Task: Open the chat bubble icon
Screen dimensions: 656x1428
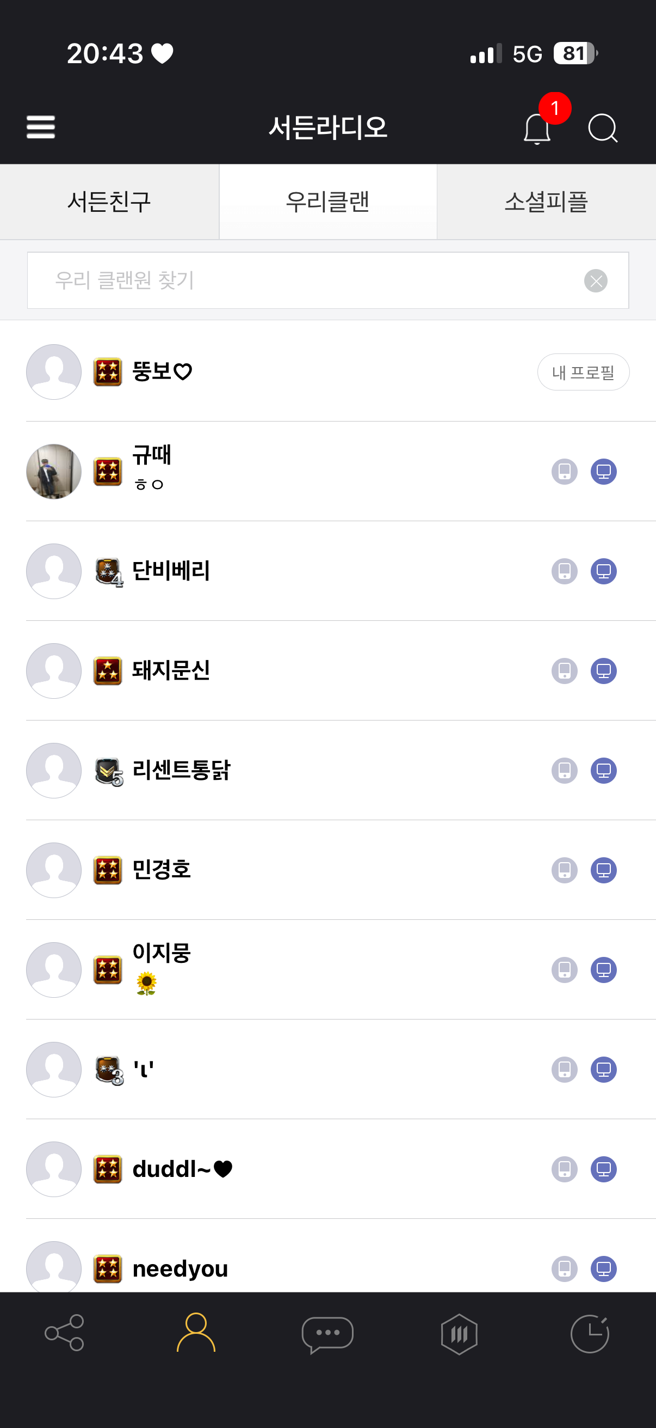Action: (327, 1334)
